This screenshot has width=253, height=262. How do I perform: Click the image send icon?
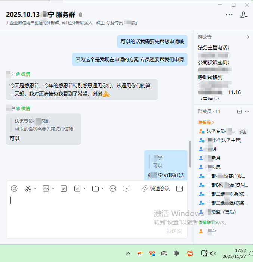click(46, 188)
